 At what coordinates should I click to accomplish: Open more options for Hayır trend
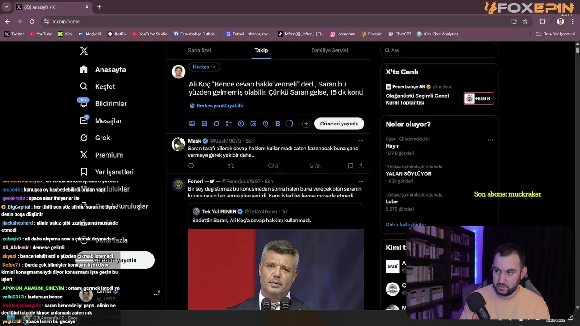tap(490, 140)
